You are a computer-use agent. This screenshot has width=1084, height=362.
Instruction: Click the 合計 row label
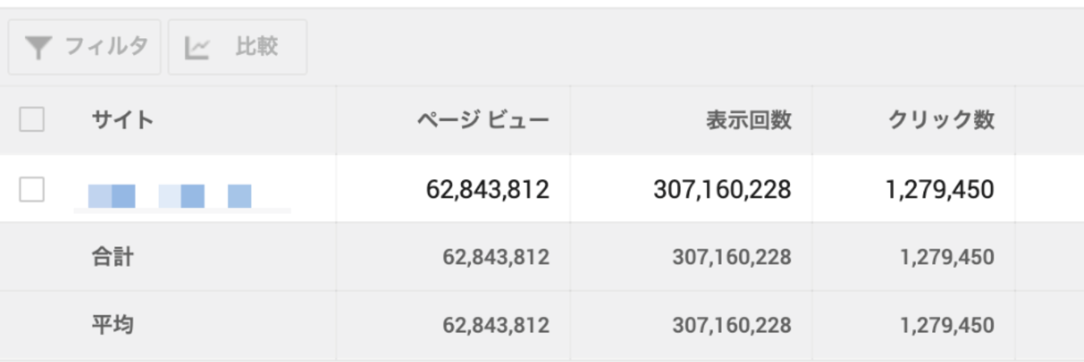(x=113, y=257)
